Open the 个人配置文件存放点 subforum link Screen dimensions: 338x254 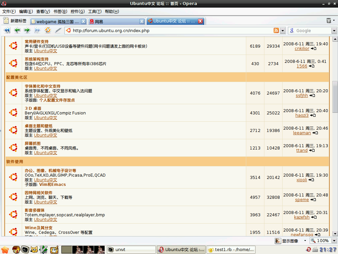(x=57, y=100)
